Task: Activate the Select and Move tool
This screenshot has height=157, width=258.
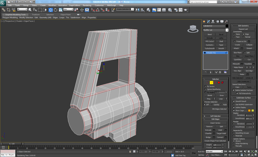Action: click(50, 10)
